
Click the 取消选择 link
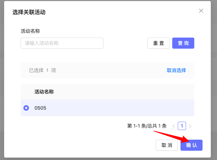pyautogui.click(x=176, y=70)
